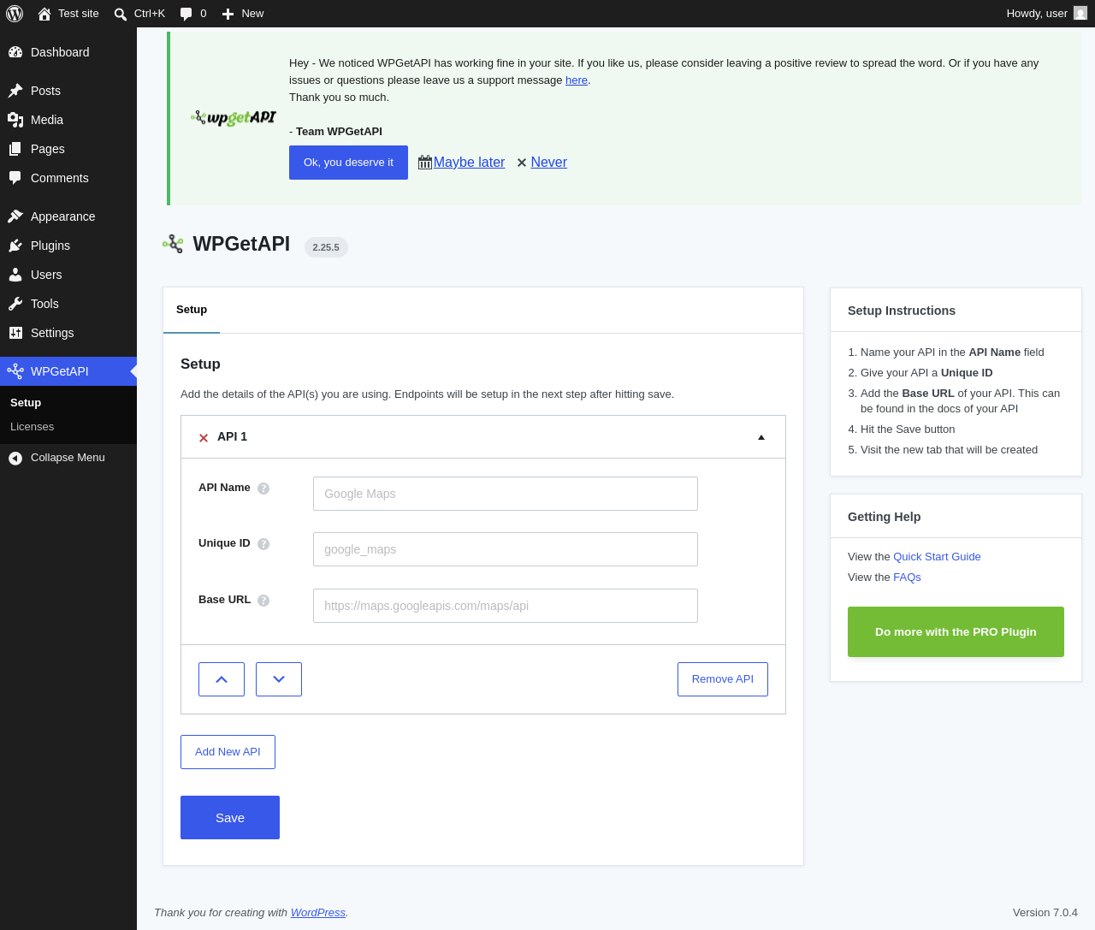Viewport: 1095px width, 930px height.
Task: Click Do more with the PRO Plugin
Action: pos(956,632)
